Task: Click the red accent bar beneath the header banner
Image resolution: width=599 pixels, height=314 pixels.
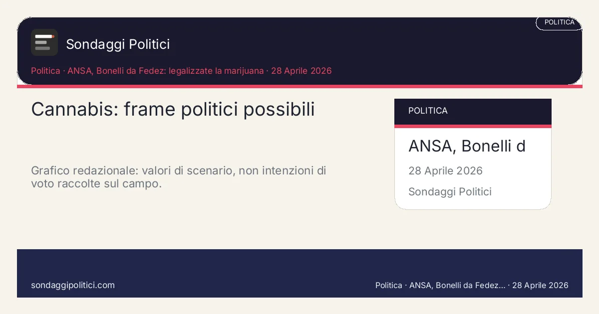Action: click(x=299, y=86)
